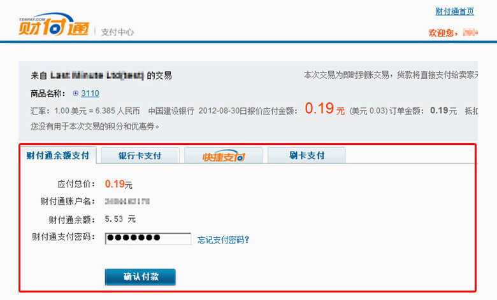Click the blurred merchant name text
497x300 pixels.
pyautogui.click(x=97, y=76)
